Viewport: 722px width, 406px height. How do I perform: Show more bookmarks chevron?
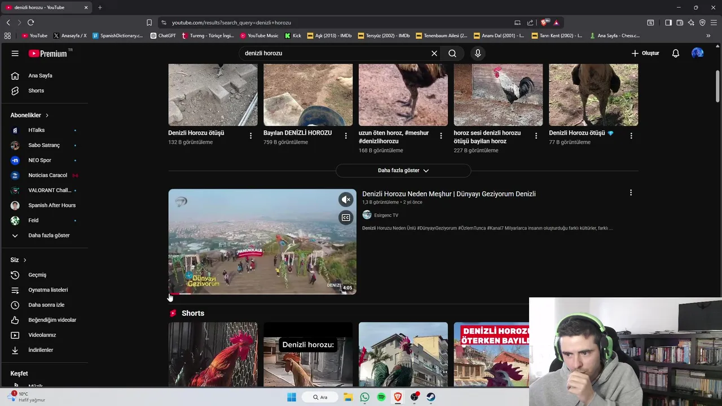708,36
